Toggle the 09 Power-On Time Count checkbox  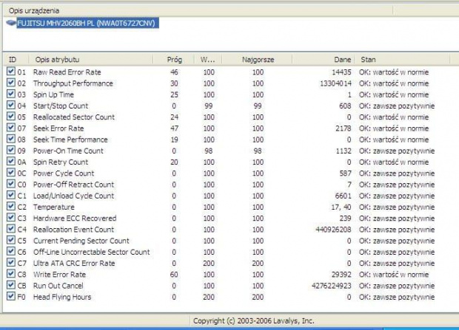(x=11, y=150)
